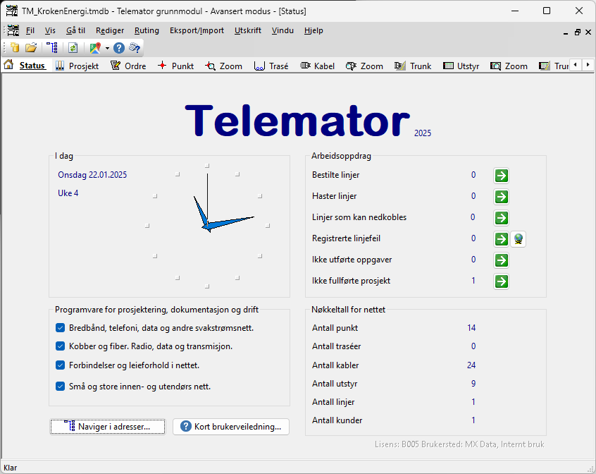
Task: Open the Gå til menu
Action: (75, 30)
